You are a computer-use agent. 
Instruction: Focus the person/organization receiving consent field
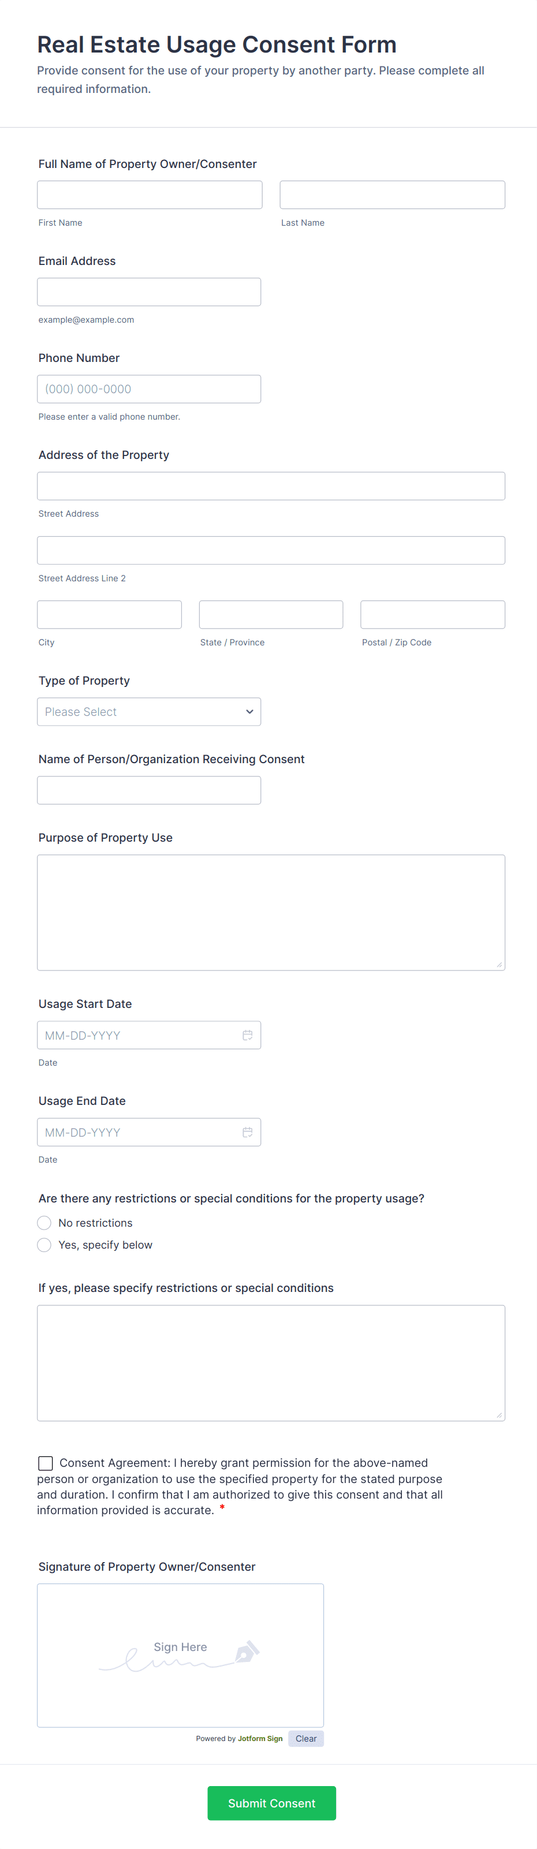tap(148, 790)
